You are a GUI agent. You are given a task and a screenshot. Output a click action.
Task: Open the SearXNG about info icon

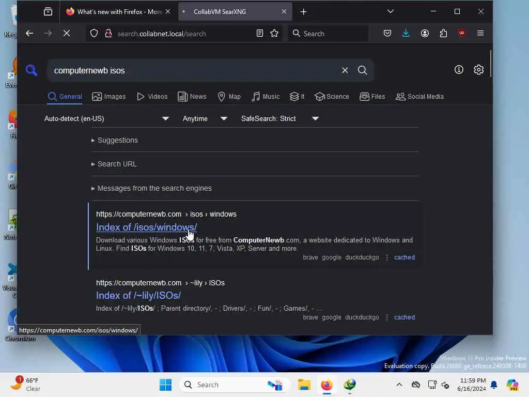click(x=459, y=70)
